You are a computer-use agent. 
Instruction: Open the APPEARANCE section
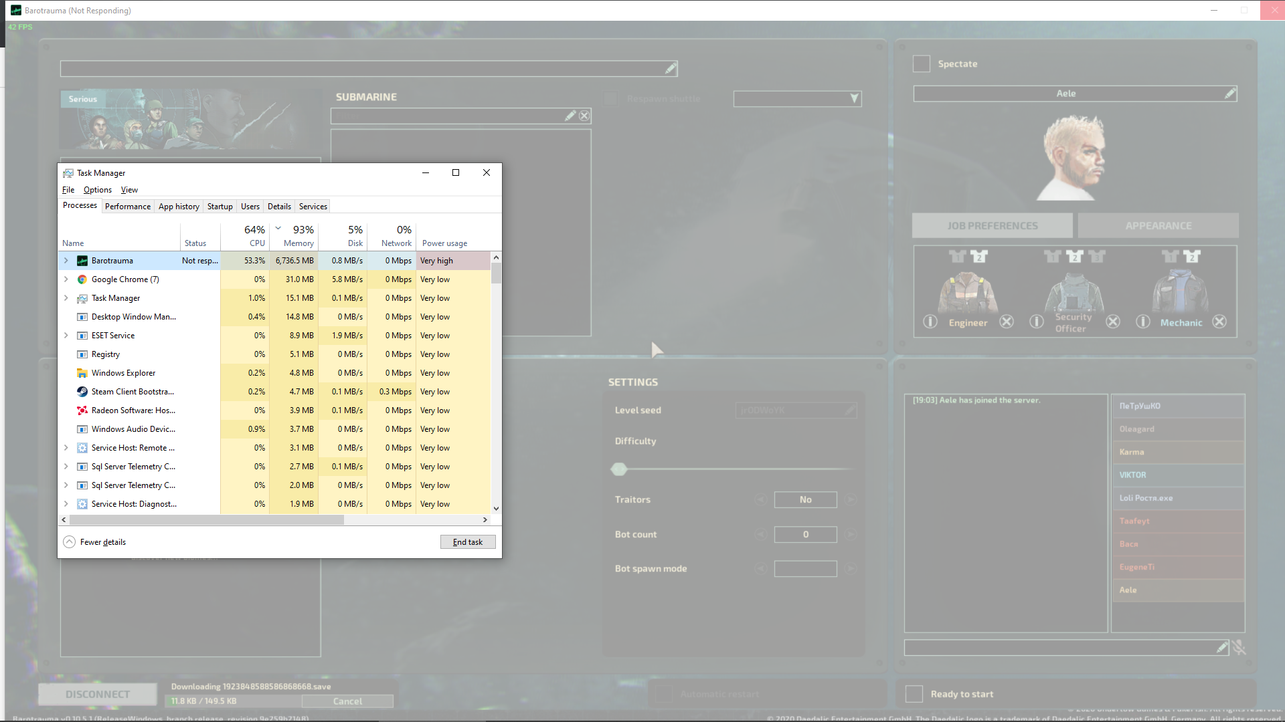[x=1159, y=226]
